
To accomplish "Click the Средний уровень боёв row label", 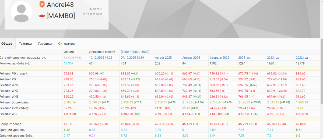I will pyautogui.click(x=16, y=136).
